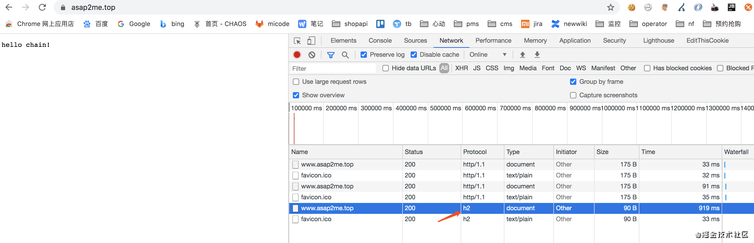This screenshot has height=243, width=754.
Task: Open the micode GitLab bookmark
Action: pos(272,24)
